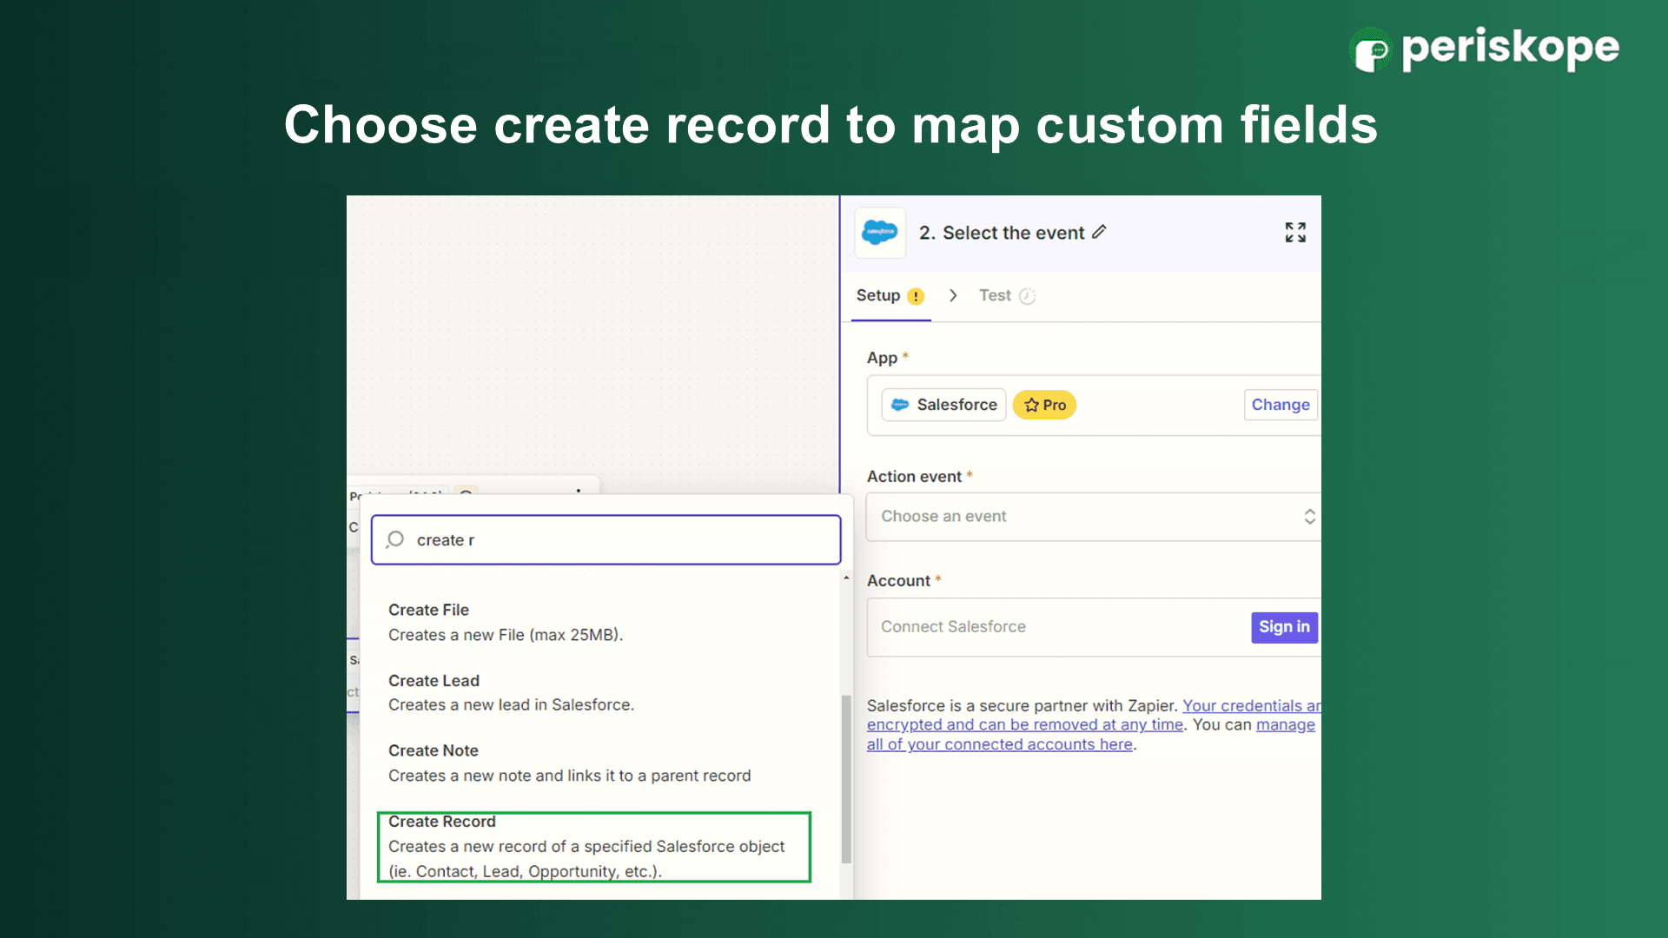This screenshot has height=938, width=1668.
Task: Click the Test tab clock status icon
Action: [1027, 296]
